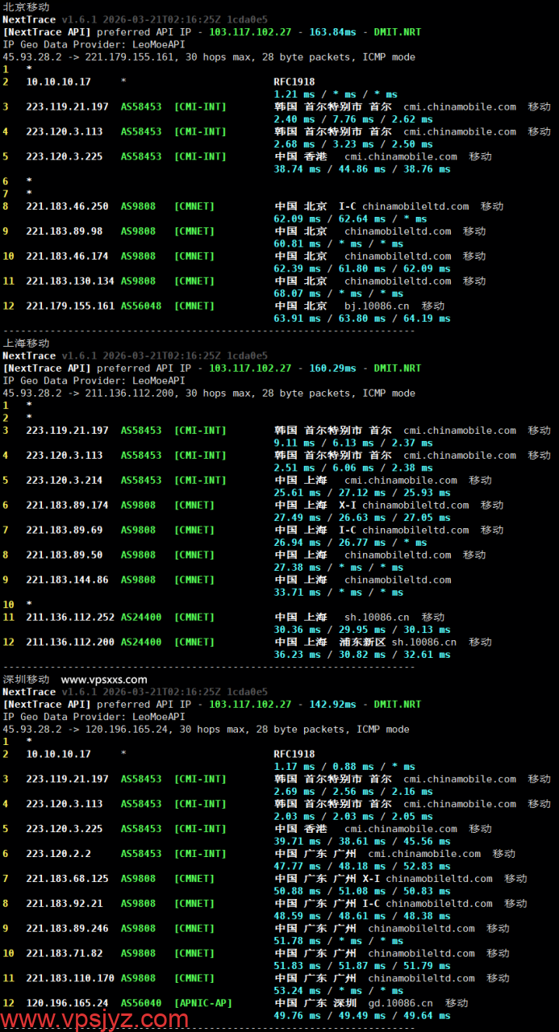Select latency 49.76 ms / 49.49 ms / 49.64 ms

pos(362,1016)
